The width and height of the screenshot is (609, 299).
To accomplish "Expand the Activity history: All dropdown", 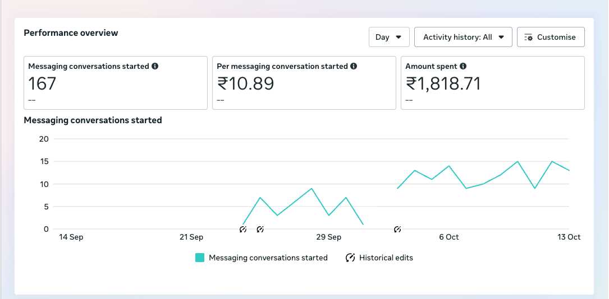I will coord(463,37).
